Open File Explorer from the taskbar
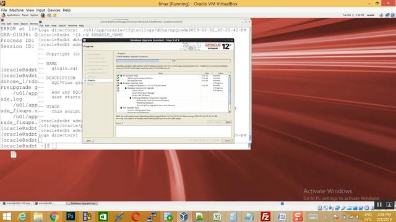Screen dimensions: 396x222 point(38,216)
